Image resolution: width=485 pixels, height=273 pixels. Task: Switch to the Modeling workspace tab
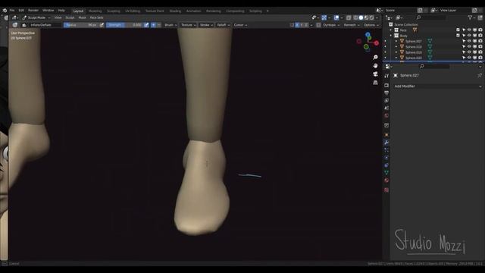coord(95,11)
